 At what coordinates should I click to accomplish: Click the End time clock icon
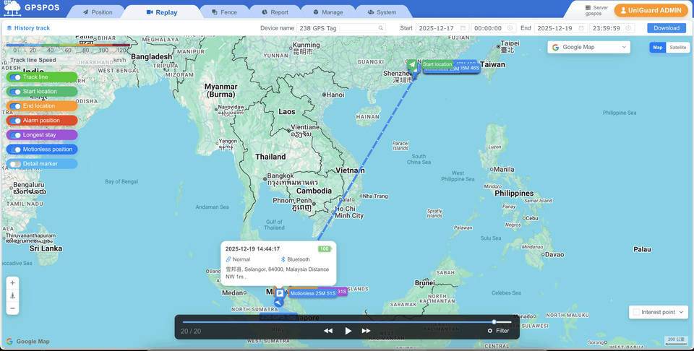tap(628, 28)
